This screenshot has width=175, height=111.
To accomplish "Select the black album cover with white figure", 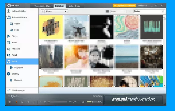I will pos(102,27).
